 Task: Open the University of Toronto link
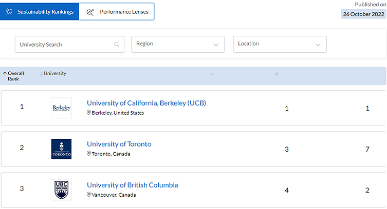[119, 144]
